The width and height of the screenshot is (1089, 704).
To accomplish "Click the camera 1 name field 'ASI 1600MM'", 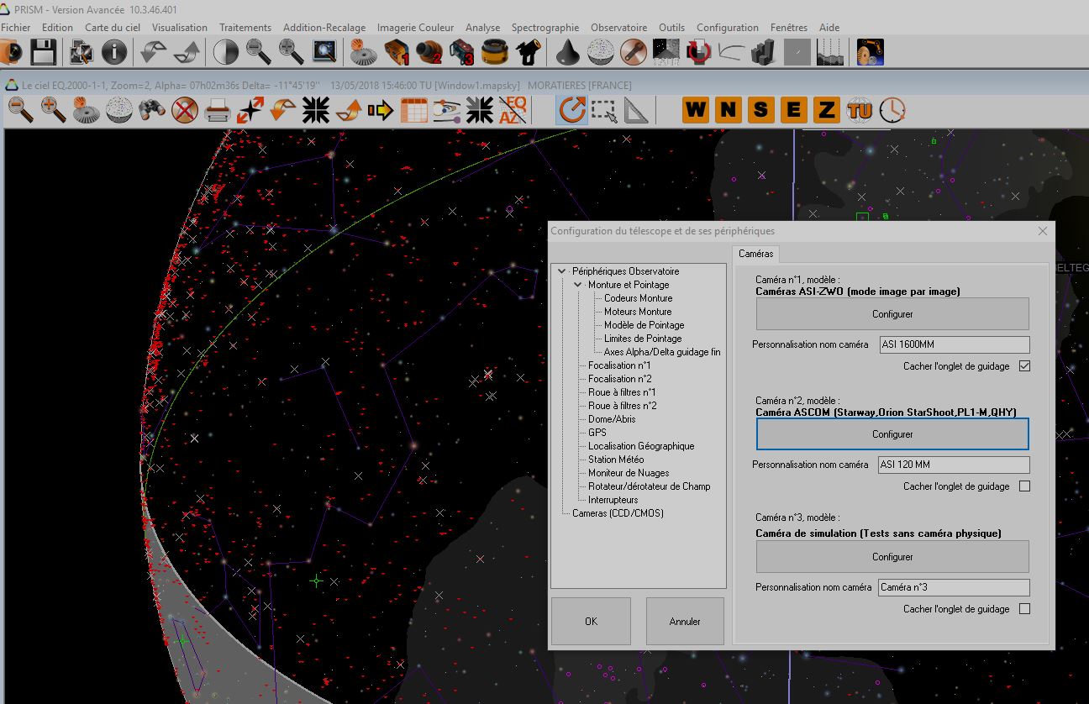I will (954, 344).
